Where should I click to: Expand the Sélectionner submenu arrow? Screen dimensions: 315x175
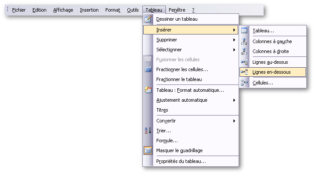point(234,50)
